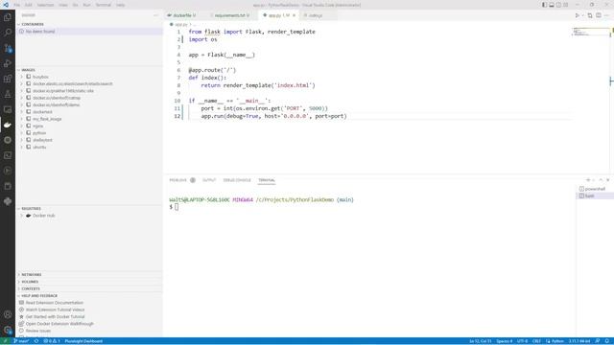Open the Run and Debug view

8,63
